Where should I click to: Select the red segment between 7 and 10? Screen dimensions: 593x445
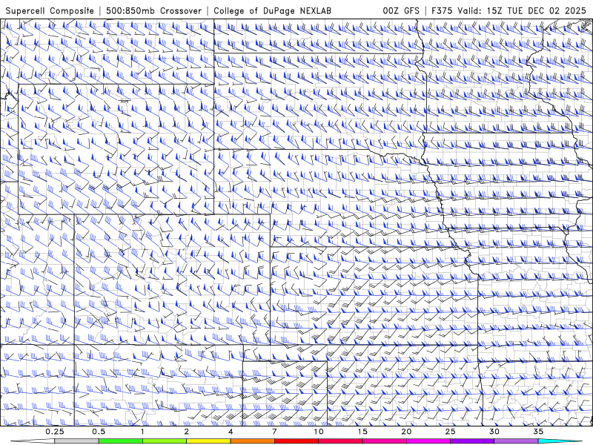point(296,441)
